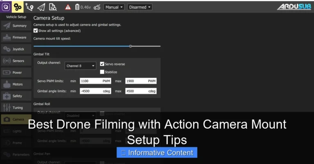Click the Gimbal Roll section label
Viewport: 314px width, 164px height.
[x=42, y=104]
